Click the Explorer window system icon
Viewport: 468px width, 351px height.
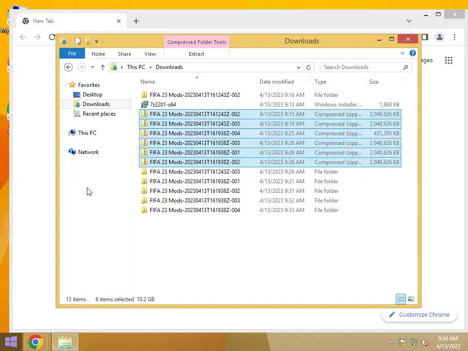[64, 41]
